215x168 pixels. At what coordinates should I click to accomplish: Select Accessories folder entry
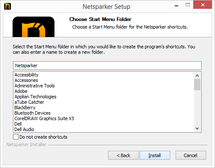(26, 80)
